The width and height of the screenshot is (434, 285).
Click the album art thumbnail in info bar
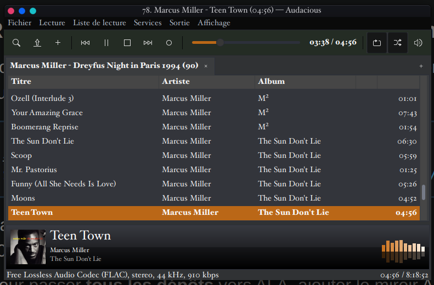point(28,247)
